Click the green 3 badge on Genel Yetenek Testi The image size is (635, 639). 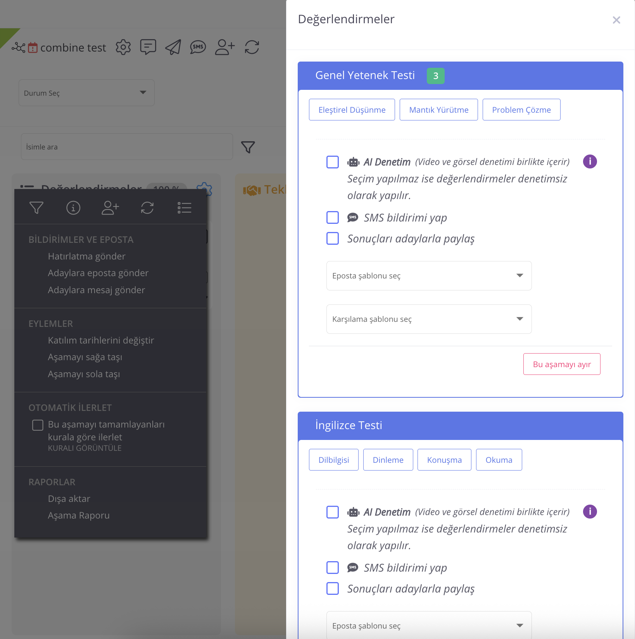(436, 76)
